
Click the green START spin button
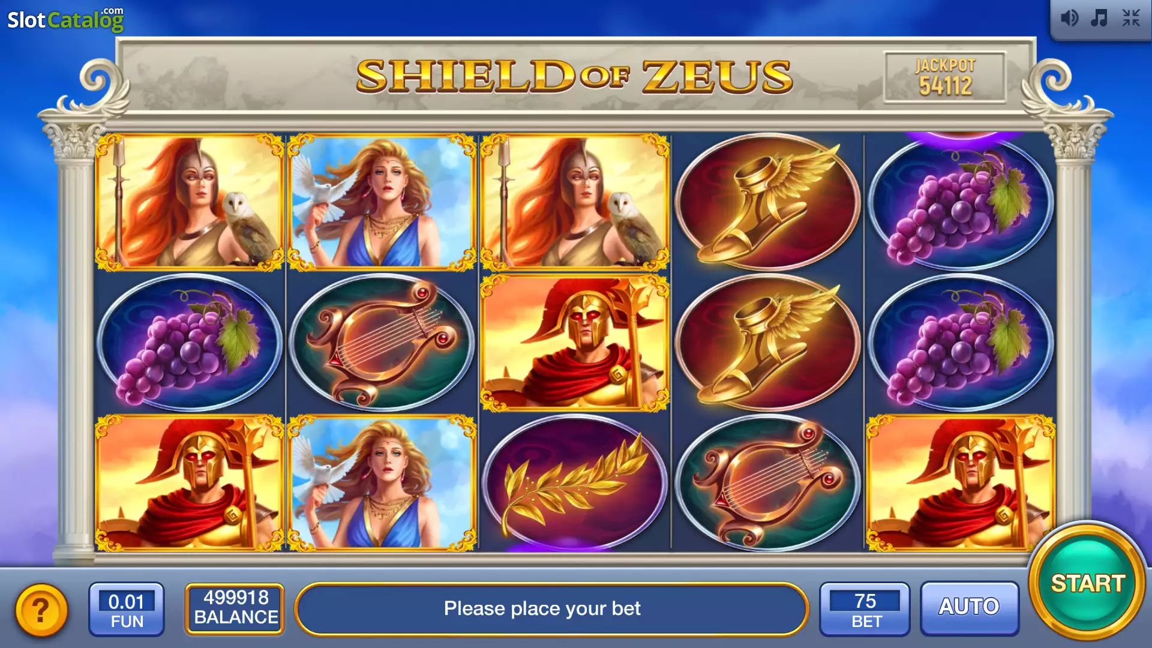click(1087, 583)
